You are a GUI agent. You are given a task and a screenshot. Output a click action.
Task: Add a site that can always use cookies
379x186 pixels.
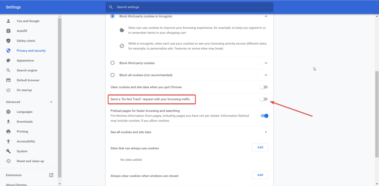tap(260, 147)
